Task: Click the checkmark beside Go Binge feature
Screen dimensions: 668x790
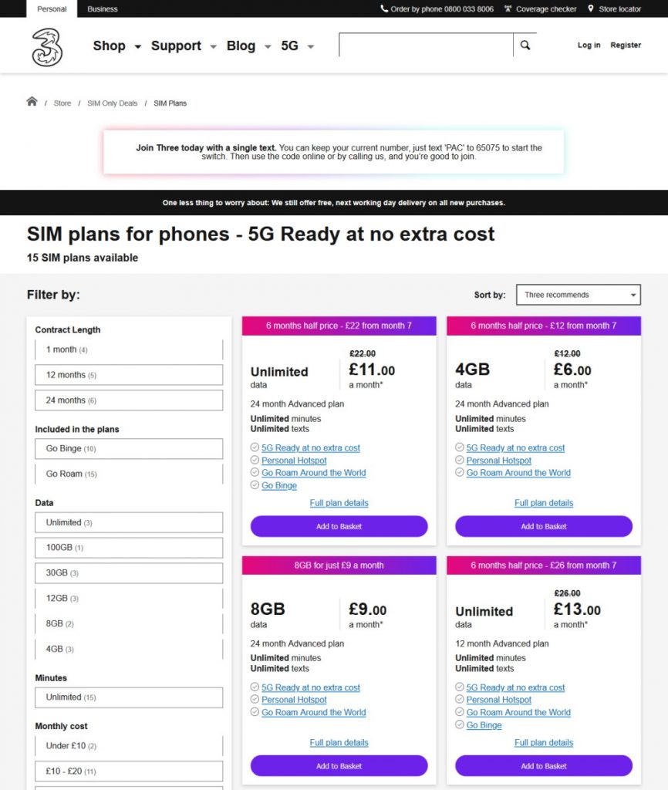Action: point(254,486)
